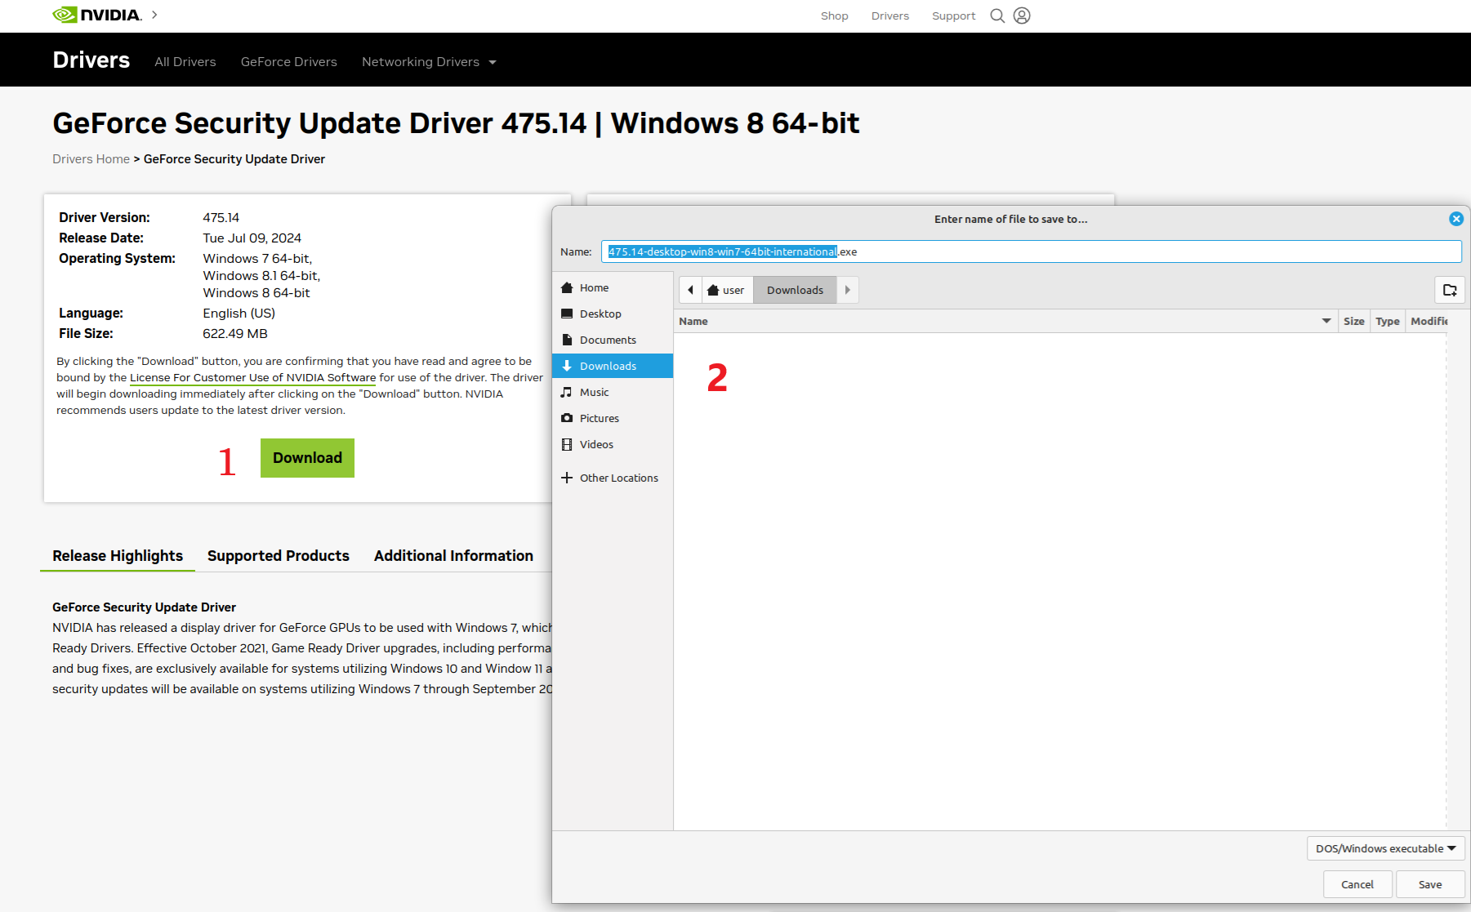Click language value English (US)

(x=238, y=313)
